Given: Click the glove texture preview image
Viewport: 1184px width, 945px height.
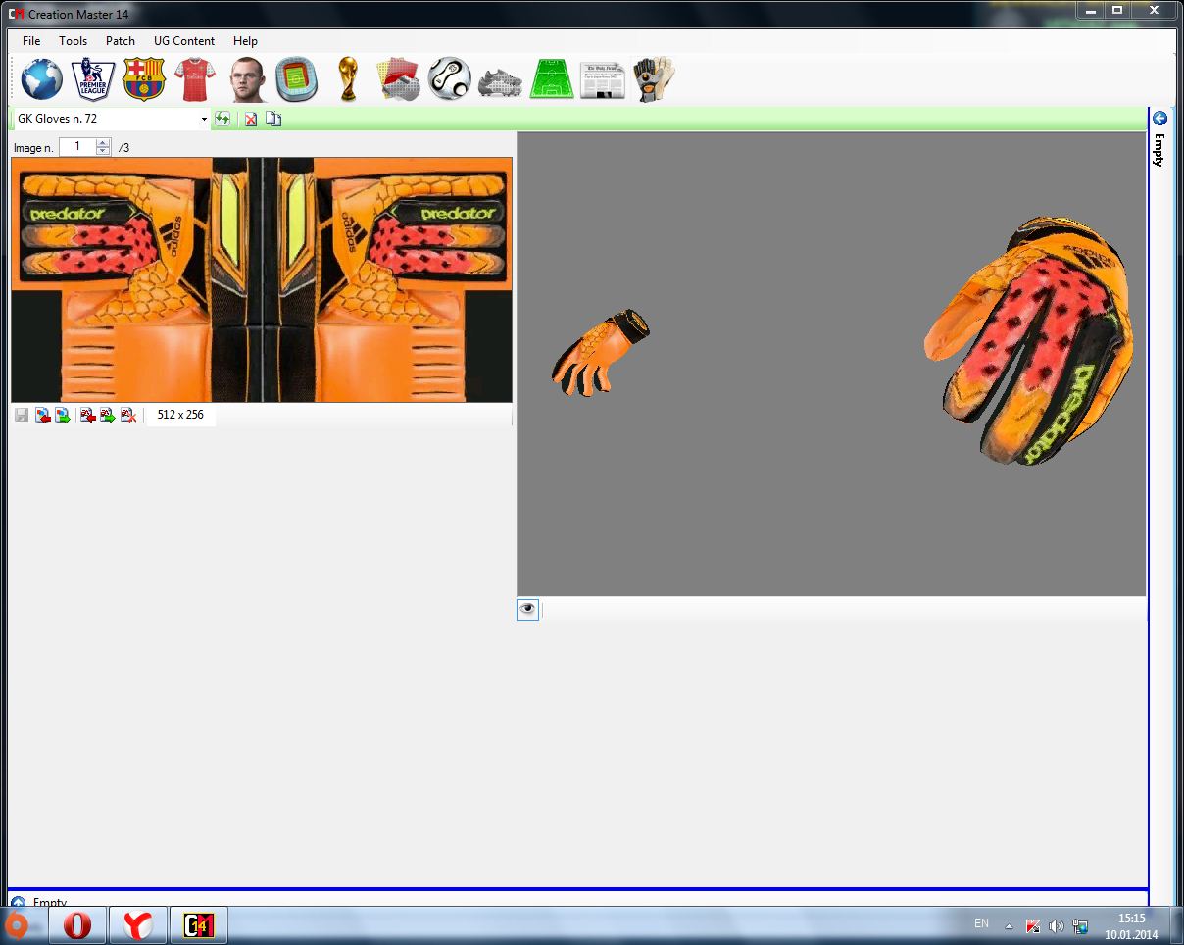Looking at the screenshot, I should (262, 279).
